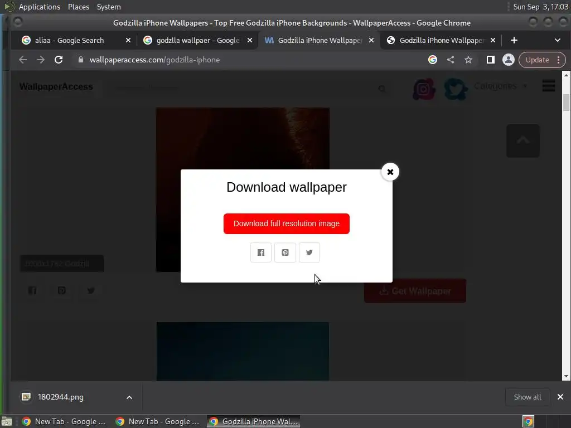
Task: Click scroll-to-top arrow button
Action: pyautogui.click(x=523, y=141)
